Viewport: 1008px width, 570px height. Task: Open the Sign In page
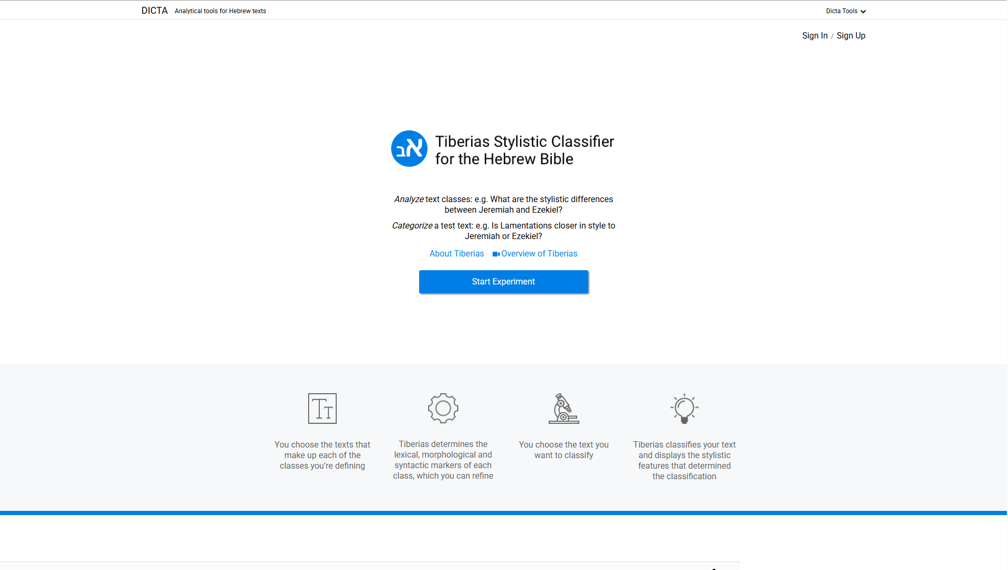click(x=815, y=35)
